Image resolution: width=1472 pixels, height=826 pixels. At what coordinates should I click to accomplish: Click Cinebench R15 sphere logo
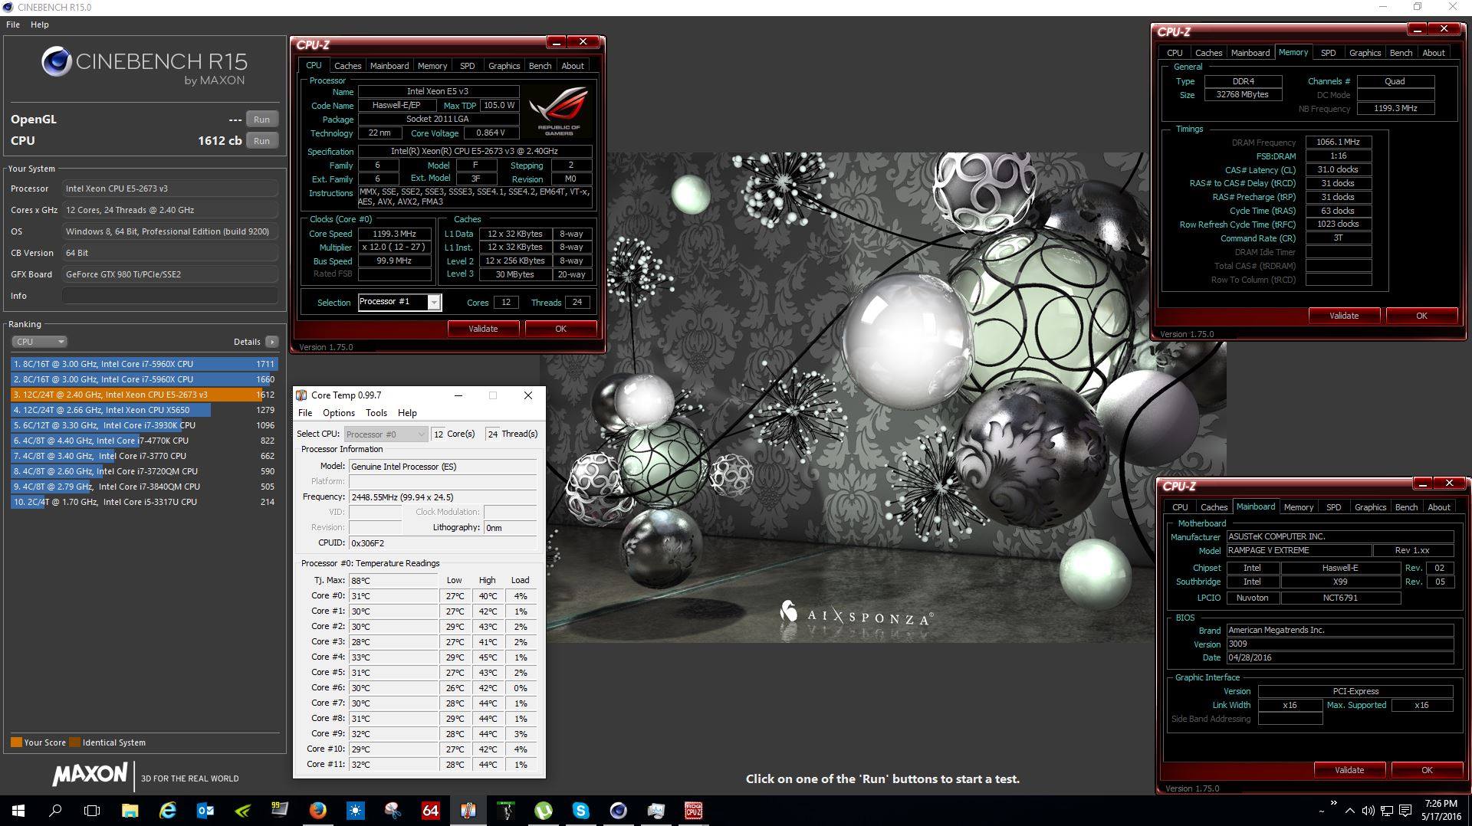pyautogui.click(x=56, y=61)
